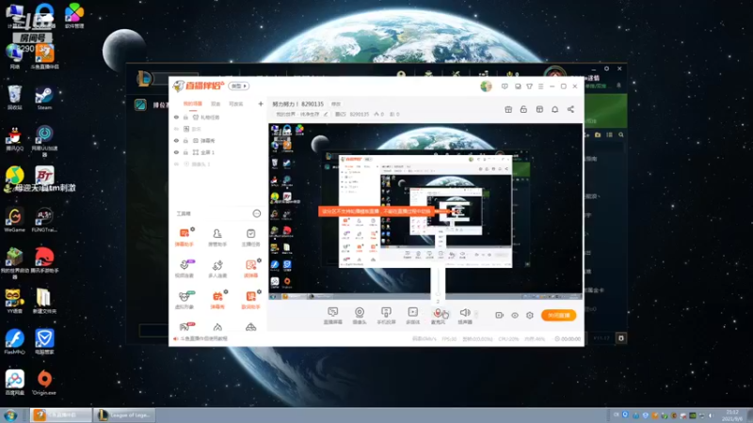The width and height of the screenshot is (753, 423).
Task: Click the 扬声器 speaker icon
Action: click(x=464, y=313)
